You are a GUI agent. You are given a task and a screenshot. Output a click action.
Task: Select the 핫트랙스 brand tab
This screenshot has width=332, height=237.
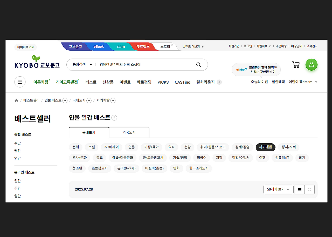pyautogui.click(x=143, y=47)
